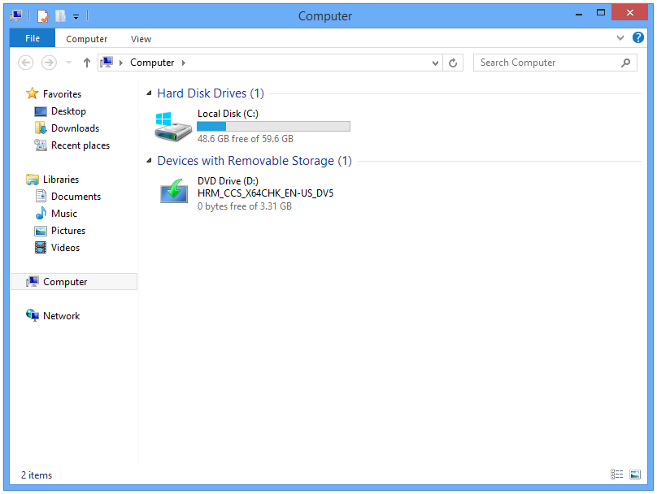Click the New folder quick access icon
Viewport: 657px width, 494px height.
(x=61, y=16)
